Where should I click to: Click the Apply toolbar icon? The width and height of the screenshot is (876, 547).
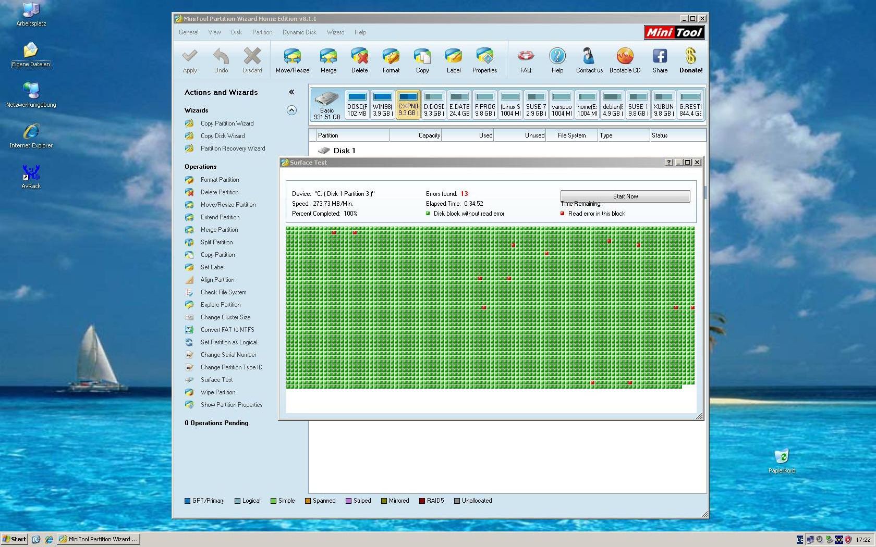[190, 60]
